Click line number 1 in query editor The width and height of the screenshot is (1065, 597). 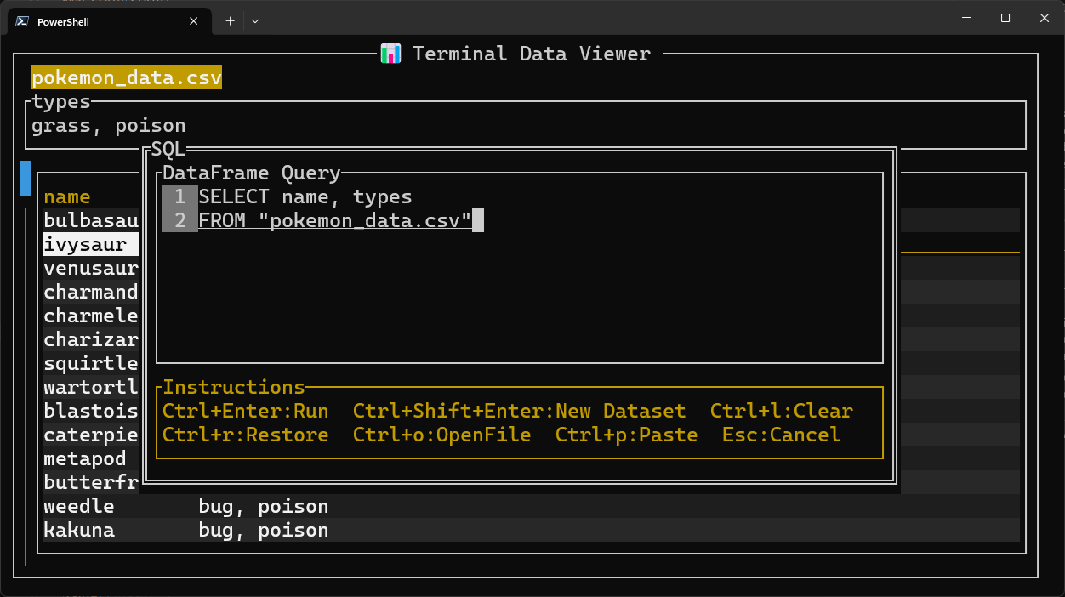pos(179,196)
